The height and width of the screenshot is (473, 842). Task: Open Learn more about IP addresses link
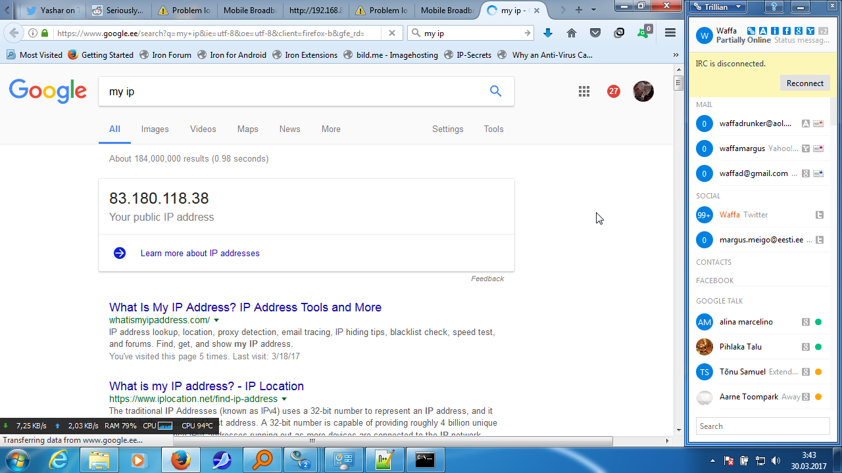[x=200, y=254]
